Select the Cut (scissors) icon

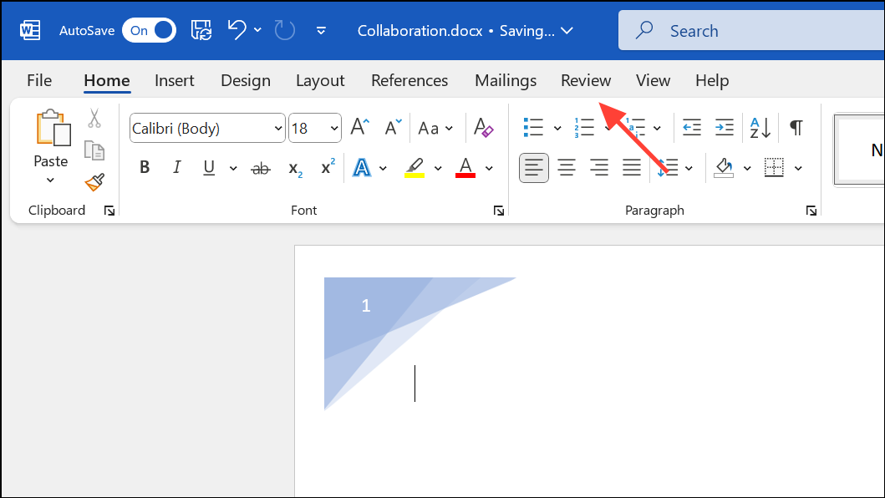pyautogui.click(x=94, y=119)
